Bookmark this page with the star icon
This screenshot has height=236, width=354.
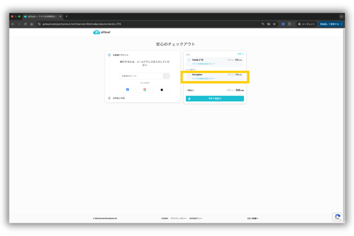click(x=274, y=24)
